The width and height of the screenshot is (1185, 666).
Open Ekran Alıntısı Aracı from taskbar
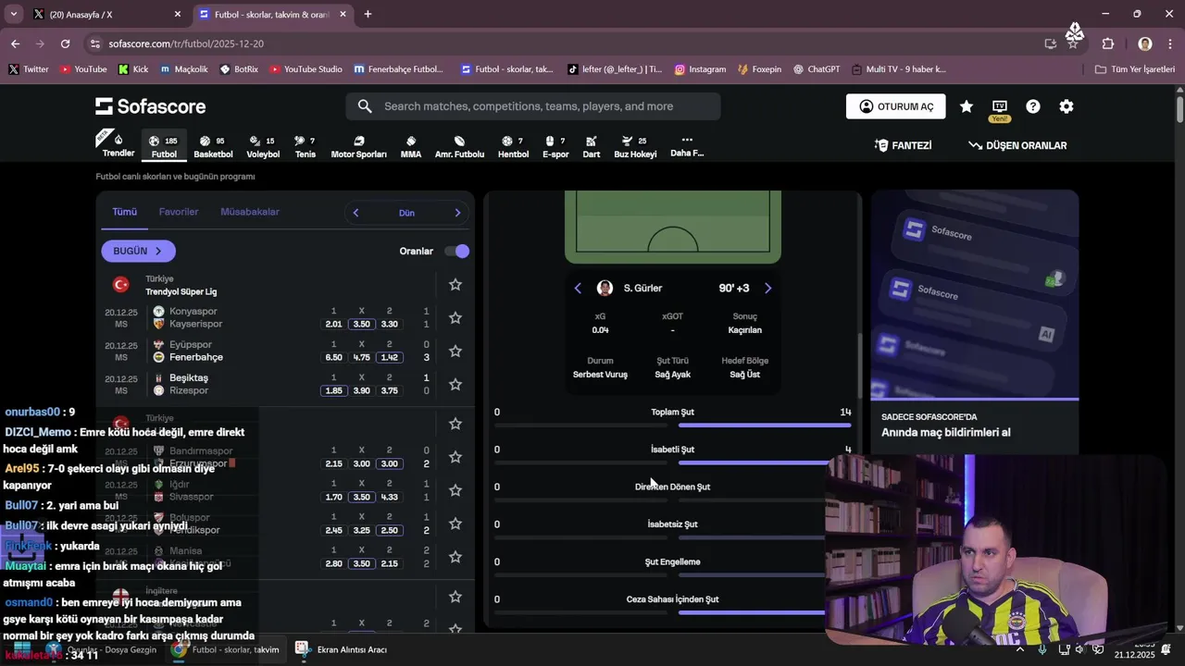342,649
